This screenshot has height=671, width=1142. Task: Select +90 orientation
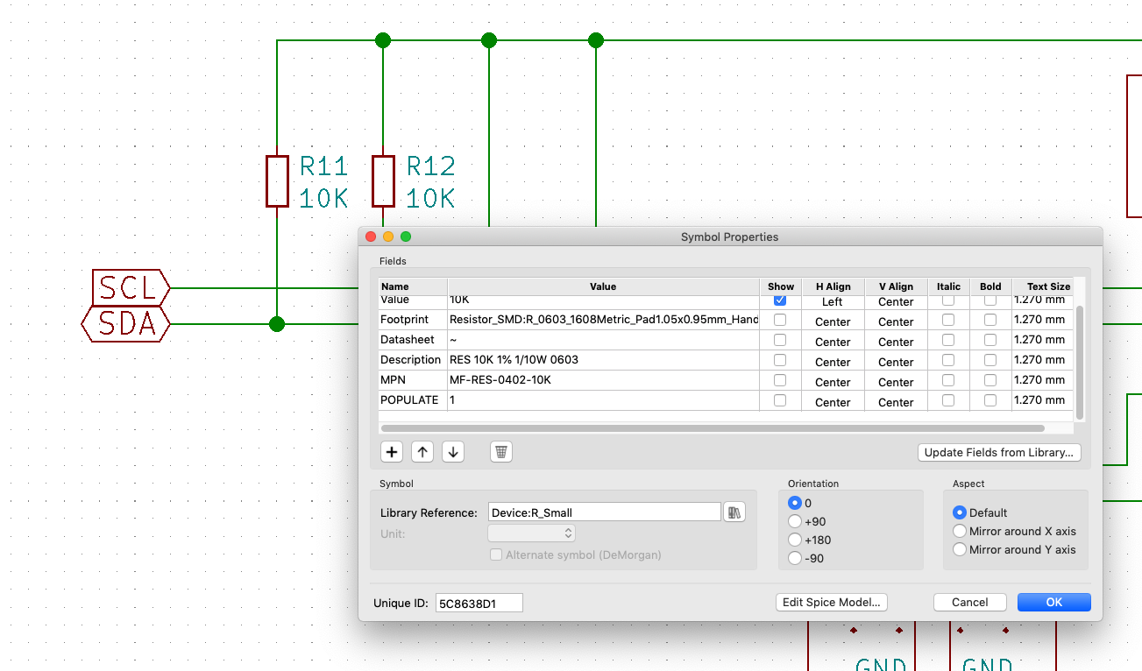click(795, 521)
